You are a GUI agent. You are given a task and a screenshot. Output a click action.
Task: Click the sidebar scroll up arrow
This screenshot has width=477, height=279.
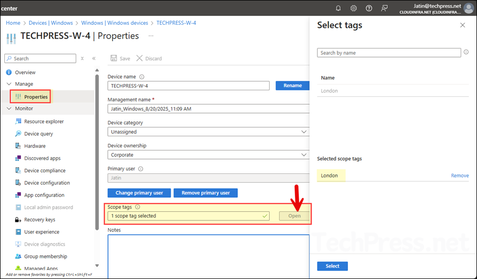pos(97,70)
